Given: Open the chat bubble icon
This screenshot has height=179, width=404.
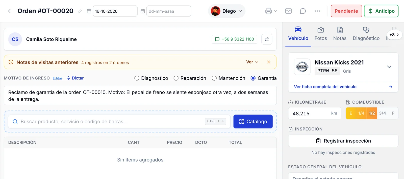Looking at the screenshot, I should 303,11.
